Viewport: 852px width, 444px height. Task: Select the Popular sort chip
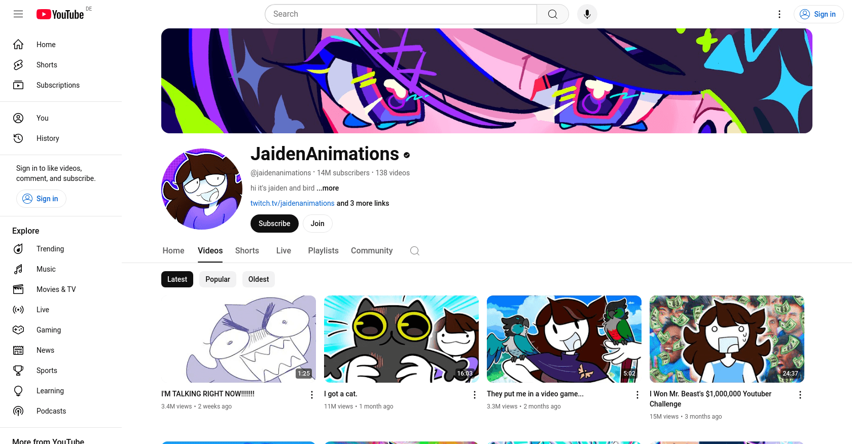tap(218, 279)
